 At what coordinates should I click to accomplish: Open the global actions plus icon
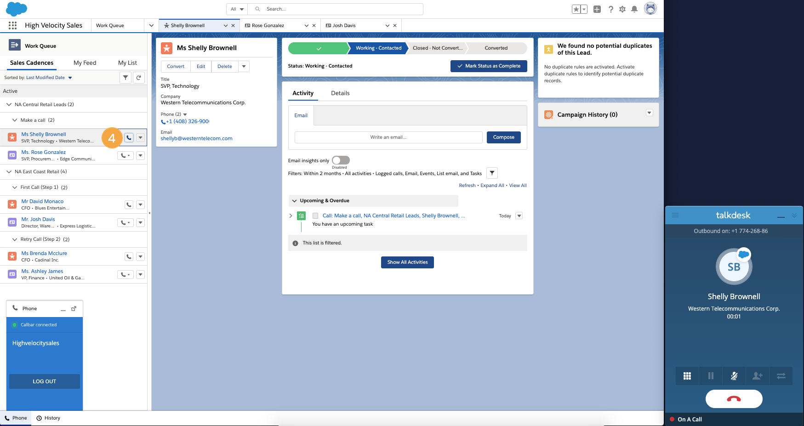click(597, 9)
